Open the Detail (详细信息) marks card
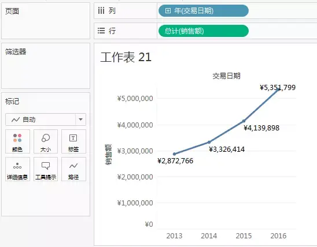This screenshot has width=317, height=247. [x=17, y=169]
